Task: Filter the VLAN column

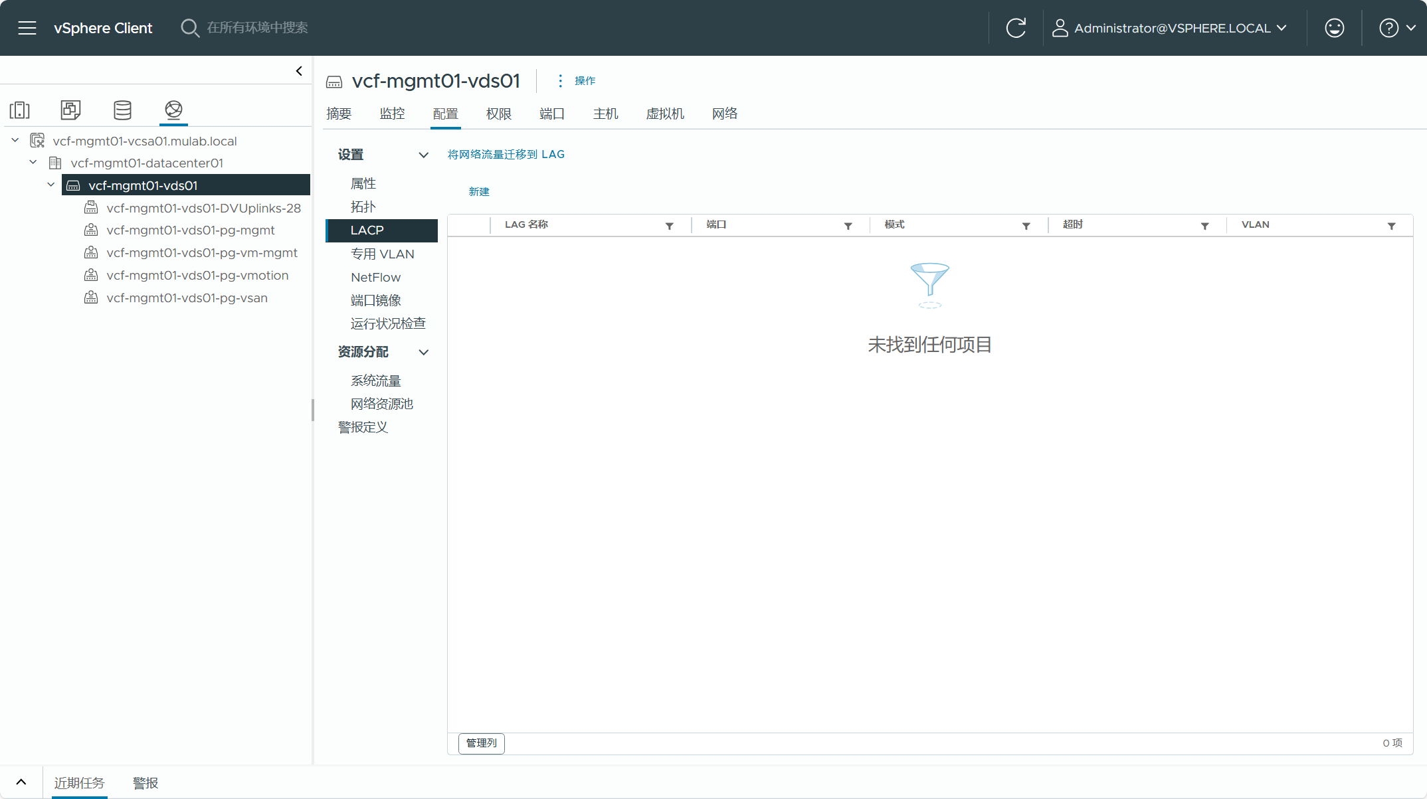Action: (x=1391, y=226)
